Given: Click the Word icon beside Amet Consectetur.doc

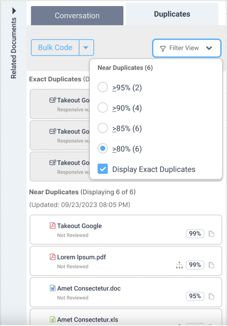Looking at the screenshot, I should point(53,288).
